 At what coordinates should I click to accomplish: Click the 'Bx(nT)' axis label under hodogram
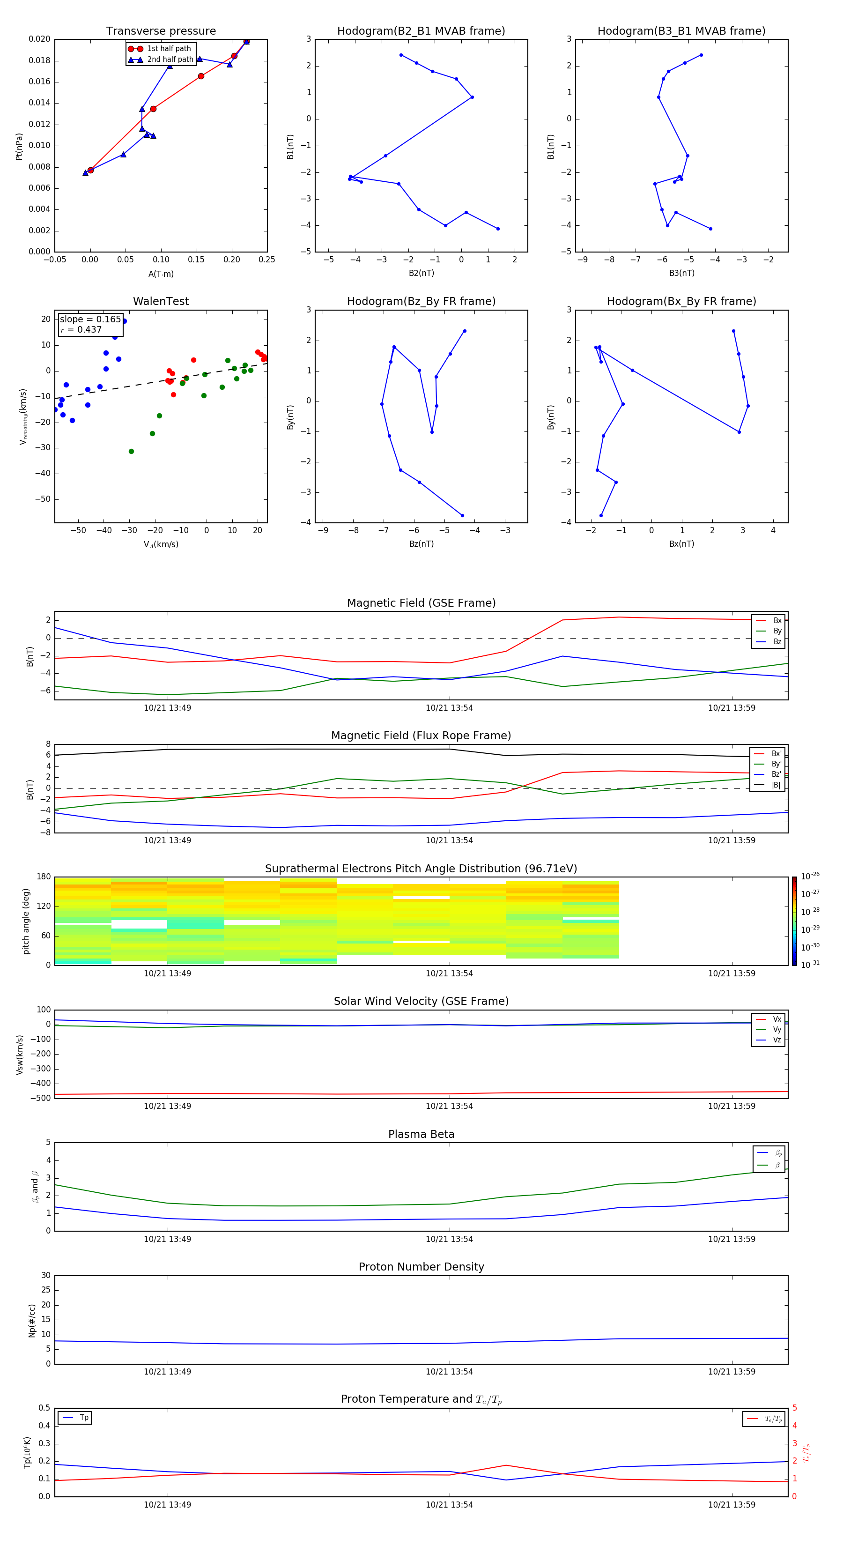681,544
